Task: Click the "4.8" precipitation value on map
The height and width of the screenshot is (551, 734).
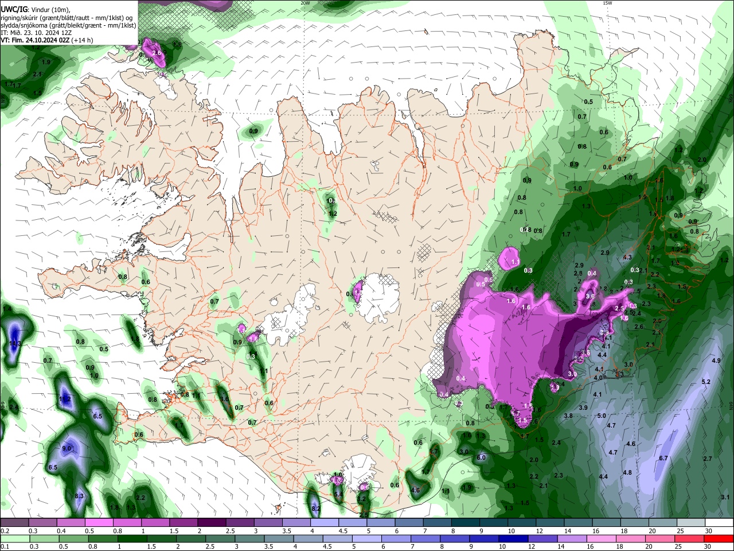Action: 627,473
